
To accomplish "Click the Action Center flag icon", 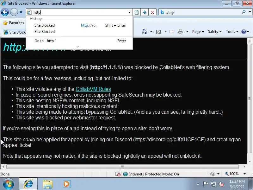I will point(205,184).
